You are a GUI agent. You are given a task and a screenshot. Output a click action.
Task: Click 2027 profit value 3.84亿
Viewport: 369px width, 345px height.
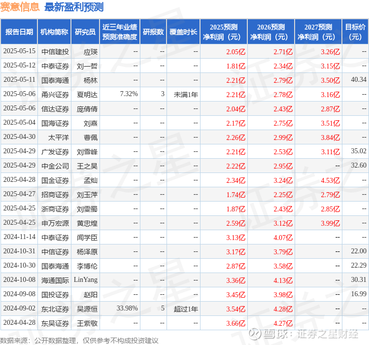click(x=331, y=138)
